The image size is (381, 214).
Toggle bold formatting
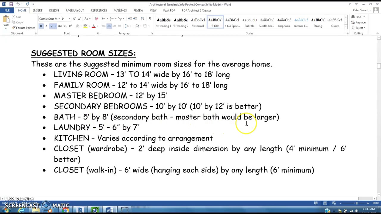[x=41, y=26]
